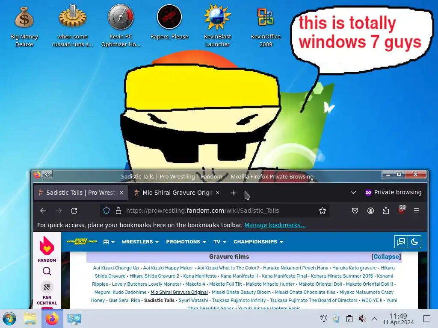Close the Mio Shirai Gravure tab
Screen dimensions: 438x328
tap(218, 193)
